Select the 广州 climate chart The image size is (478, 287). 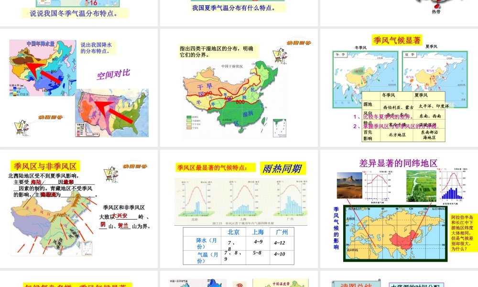point(290,200)
